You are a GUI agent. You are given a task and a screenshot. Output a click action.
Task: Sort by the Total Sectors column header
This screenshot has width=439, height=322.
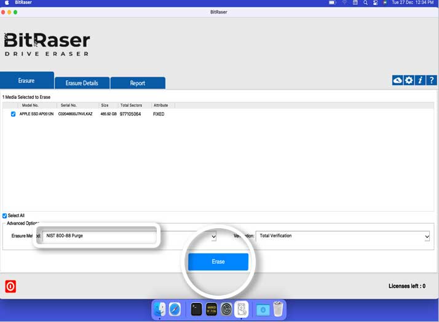coord(131,105)
